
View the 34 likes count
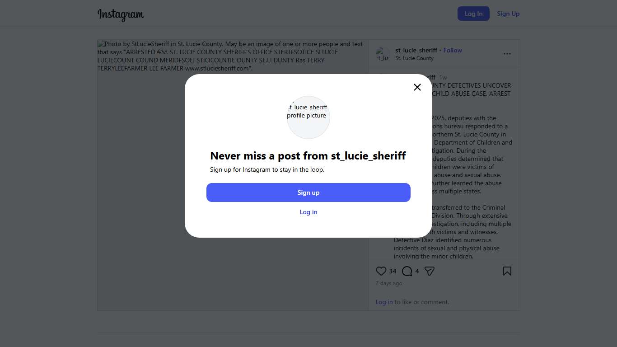(393, 271)
